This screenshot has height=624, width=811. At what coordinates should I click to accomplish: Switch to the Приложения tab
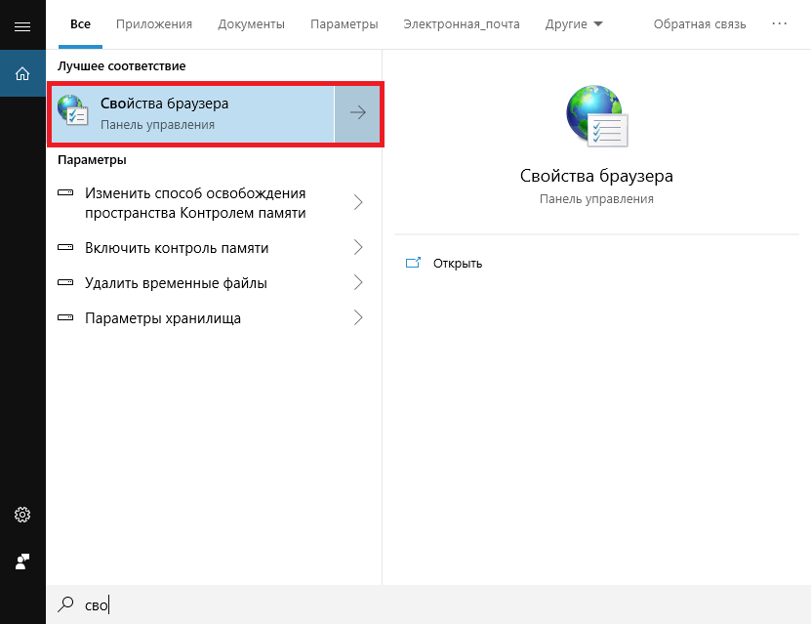coord(153,23)
